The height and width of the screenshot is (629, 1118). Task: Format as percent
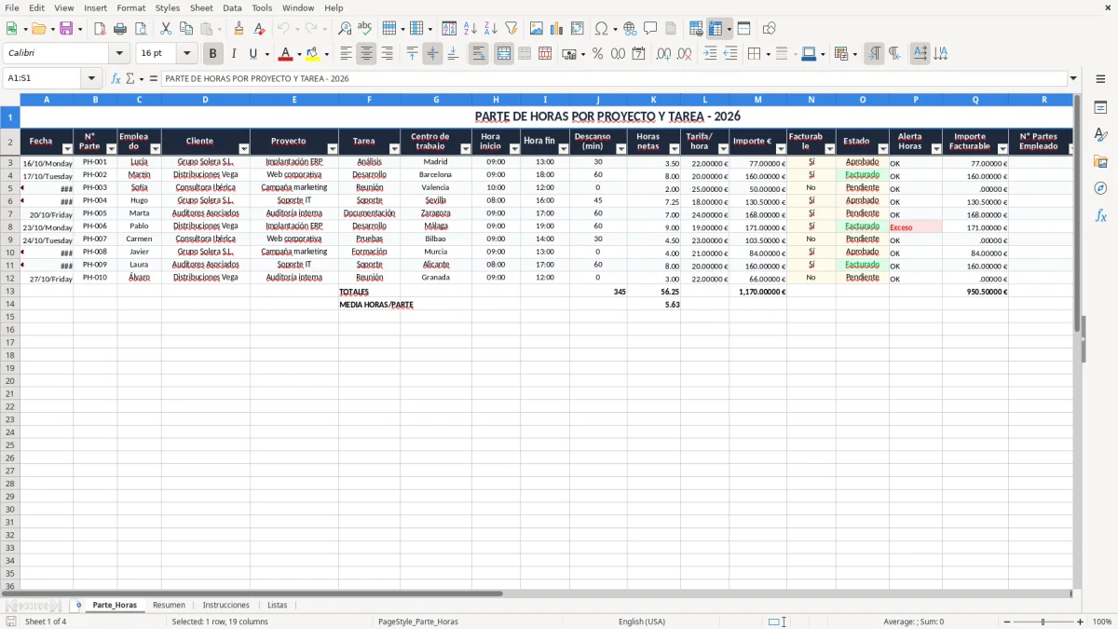click(x=597, y=54)
